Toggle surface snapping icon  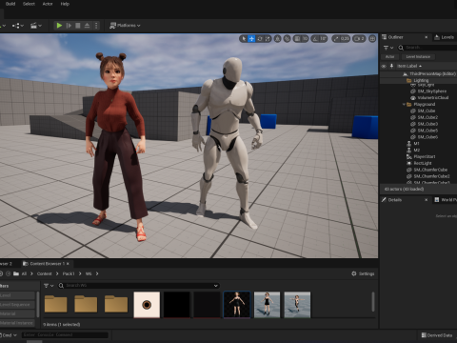coord(287,39)
